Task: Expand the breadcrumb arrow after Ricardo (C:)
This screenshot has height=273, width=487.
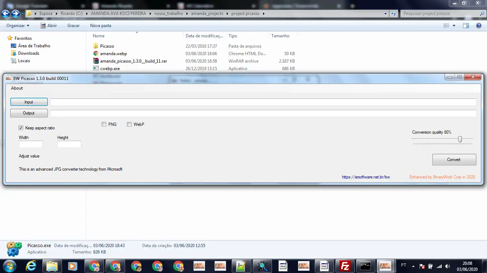Action: [86, 14]
